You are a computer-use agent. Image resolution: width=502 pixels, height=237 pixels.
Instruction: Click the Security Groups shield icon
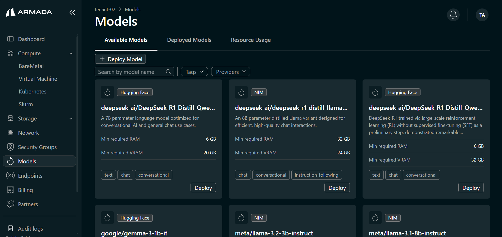(10, 147)
